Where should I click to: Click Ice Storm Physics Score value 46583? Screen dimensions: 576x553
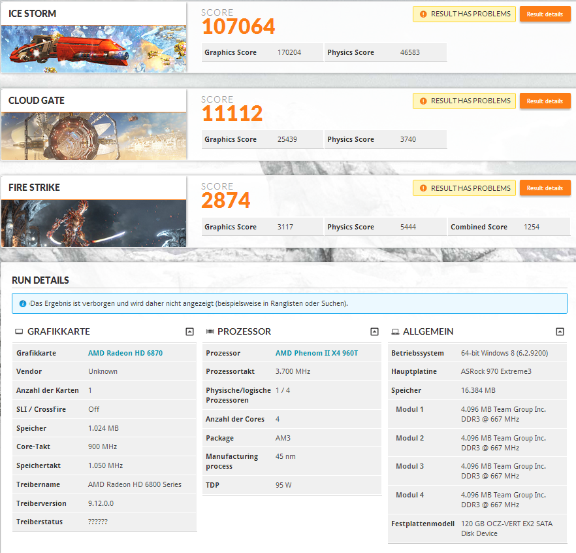coord(410,52)
